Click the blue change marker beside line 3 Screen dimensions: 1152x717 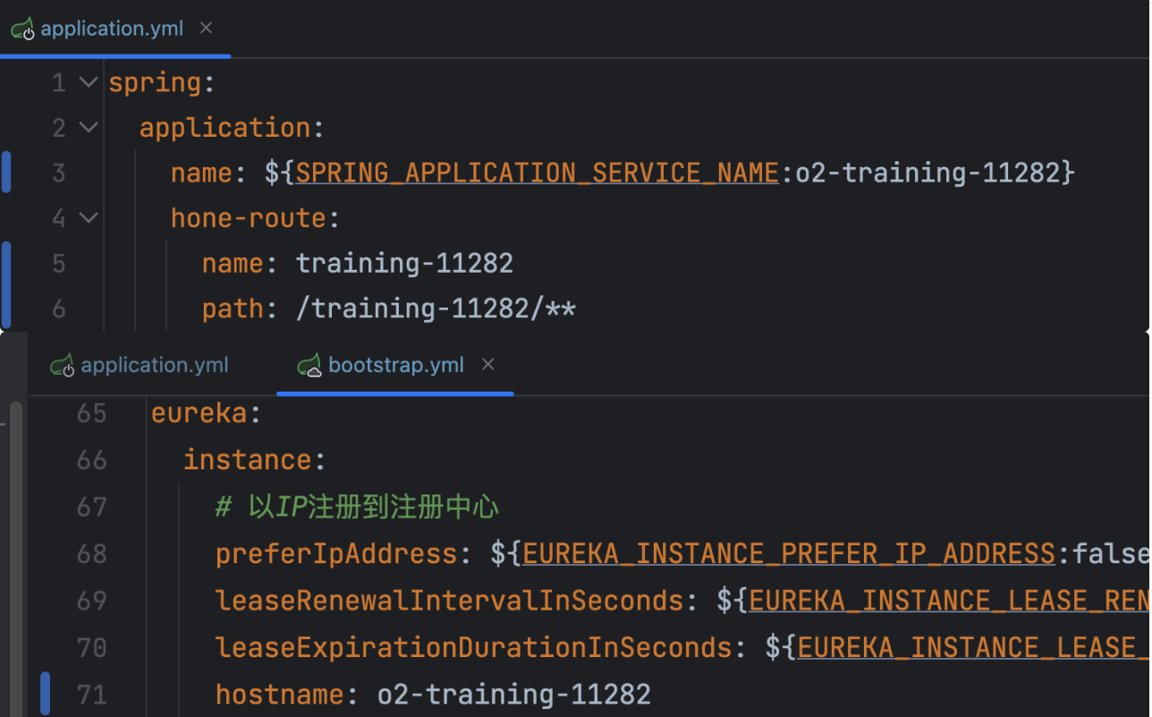[6, 173]
